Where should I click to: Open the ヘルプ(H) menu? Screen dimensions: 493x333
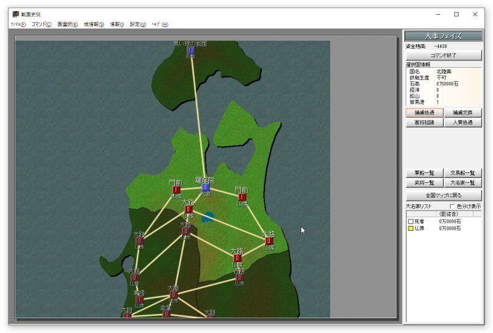(x=160, y=24)
